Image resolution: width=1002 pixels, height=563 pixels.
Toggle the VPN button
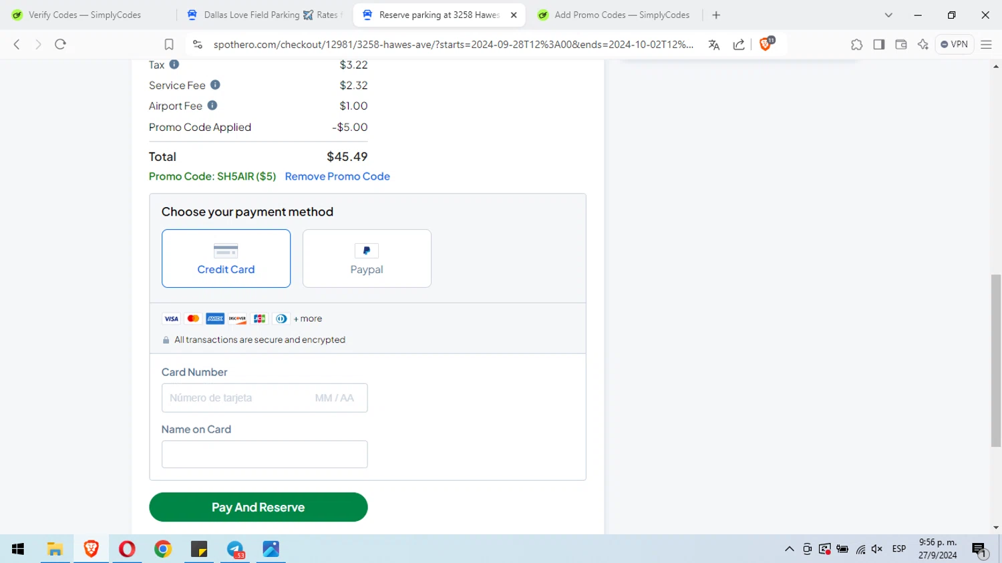click(954, 44)
